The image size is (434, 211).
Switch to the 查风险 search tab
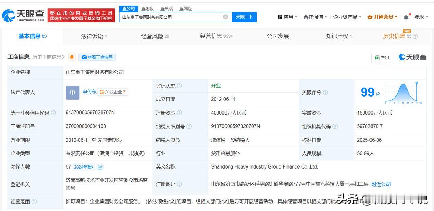185,8
